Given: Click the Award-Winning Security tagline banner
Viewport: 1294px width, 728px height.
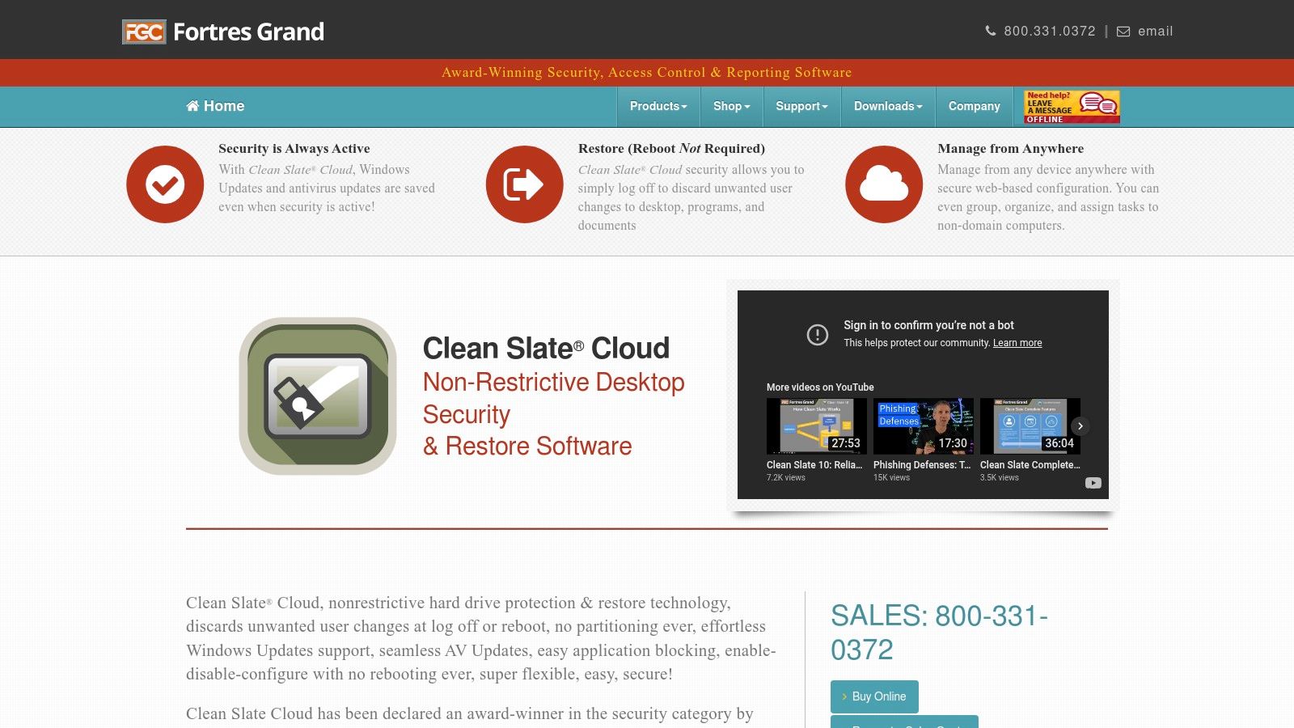Looking at the screenshot, I should coord(647,73).
